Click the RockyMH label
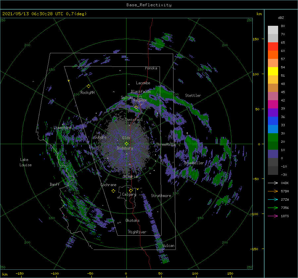The height and width of the screenshot is (278, 298). click(x=87, y=93)
